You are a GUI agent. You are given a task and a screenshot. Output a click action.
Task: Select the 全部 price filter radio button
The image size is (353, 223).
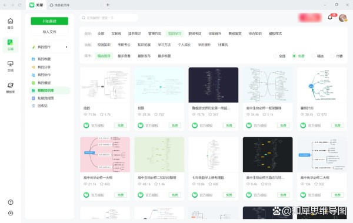(x=275, y=56)
